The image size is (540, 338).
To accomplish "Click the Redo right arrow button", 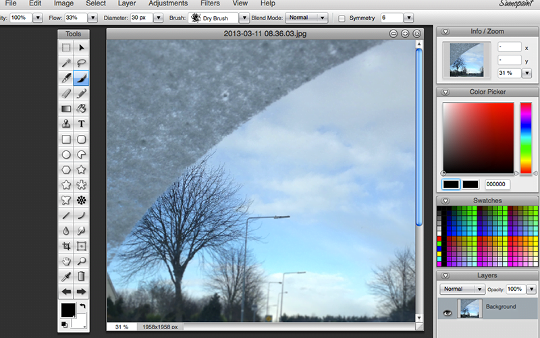I will click(81, 292).
